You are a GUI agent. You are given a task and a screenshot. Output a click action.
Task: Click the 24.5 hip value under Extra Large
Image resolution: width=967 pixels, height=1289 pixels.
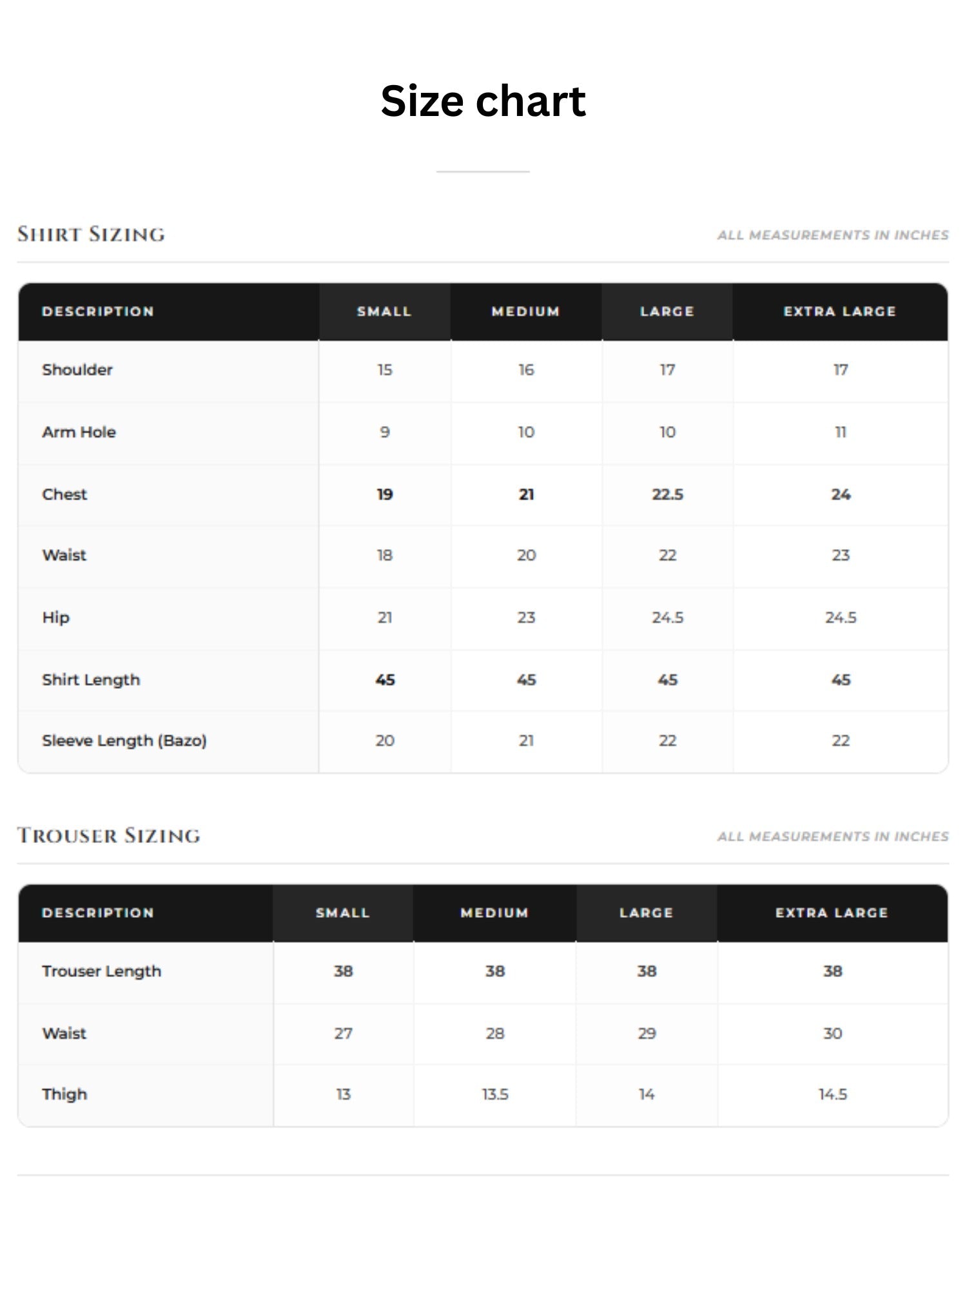pos(841,617)
